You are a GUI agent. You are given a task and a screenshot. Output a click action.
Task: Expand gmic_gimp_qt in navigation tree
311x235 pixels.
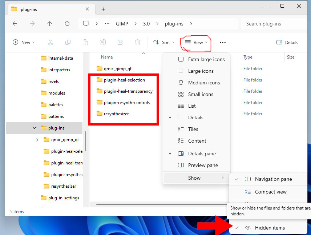(37, 140)
